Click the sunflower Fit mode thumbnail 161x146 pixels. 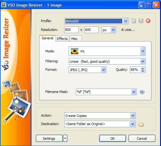pyautogui.click(x=75, y=51)
